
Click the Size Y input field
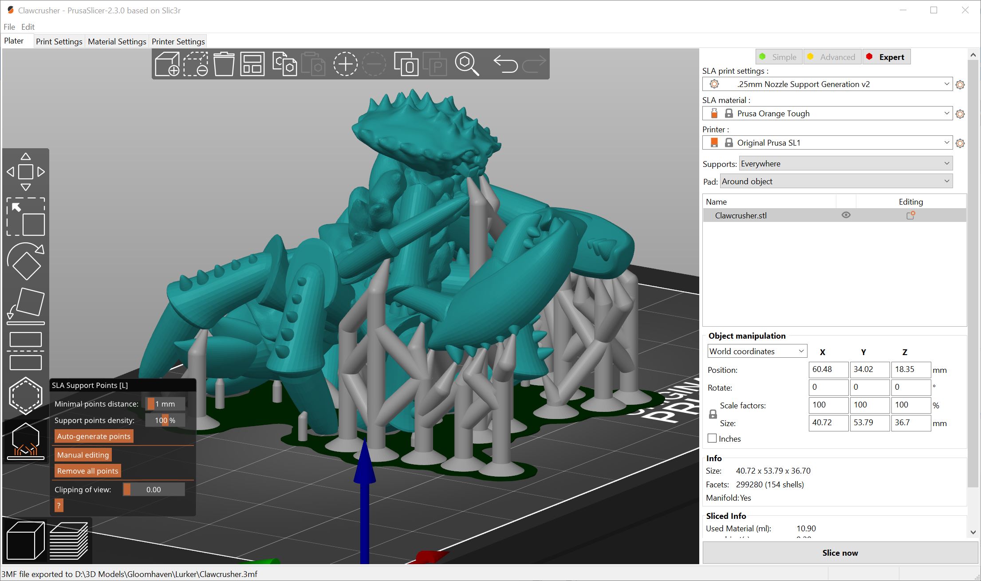pyautogui.click(x=870, y=423)
